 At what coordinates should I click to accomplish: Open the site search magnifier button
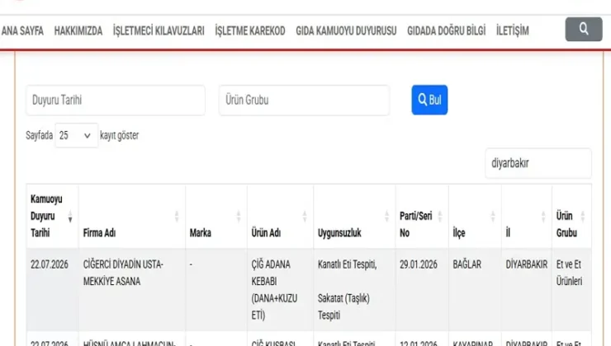[x=583, y=29]
